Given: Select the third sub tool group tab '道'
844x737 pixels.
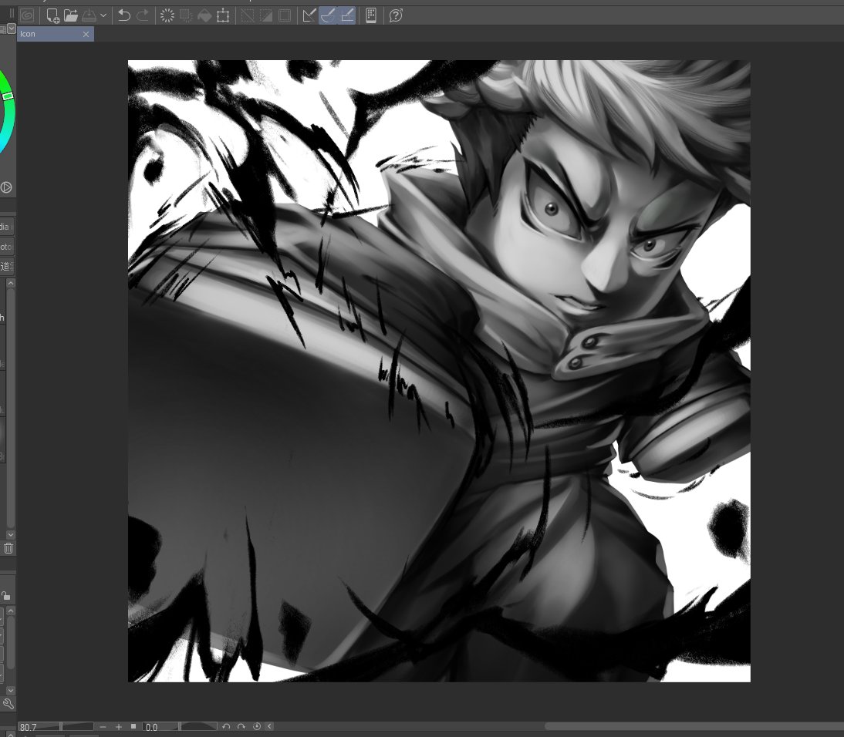Looking at the screenshot, I should tap(6, 266).
